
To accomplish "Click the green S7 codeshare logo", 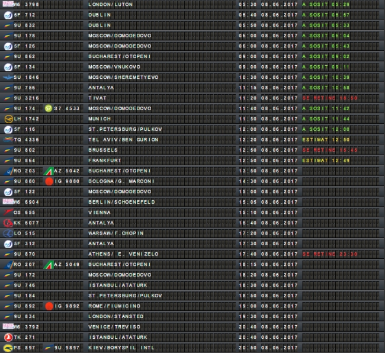I will (49, 108).
